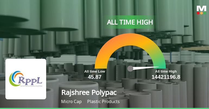Click the red dot under the M logo
Screen dimensions: 209x109
[x=198, y=13]
